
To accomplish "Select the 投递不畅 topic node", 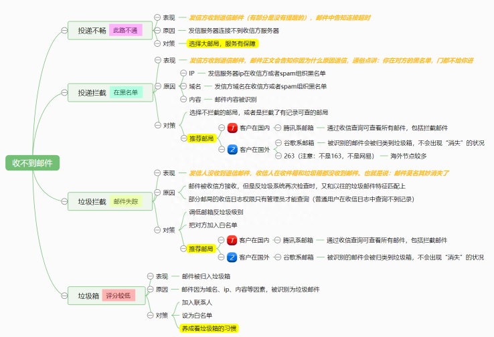I will tap(110, 31).
